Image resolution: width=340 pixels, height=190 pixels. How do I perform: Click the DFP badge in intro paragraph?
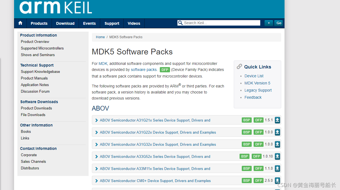tap(165, 70)
